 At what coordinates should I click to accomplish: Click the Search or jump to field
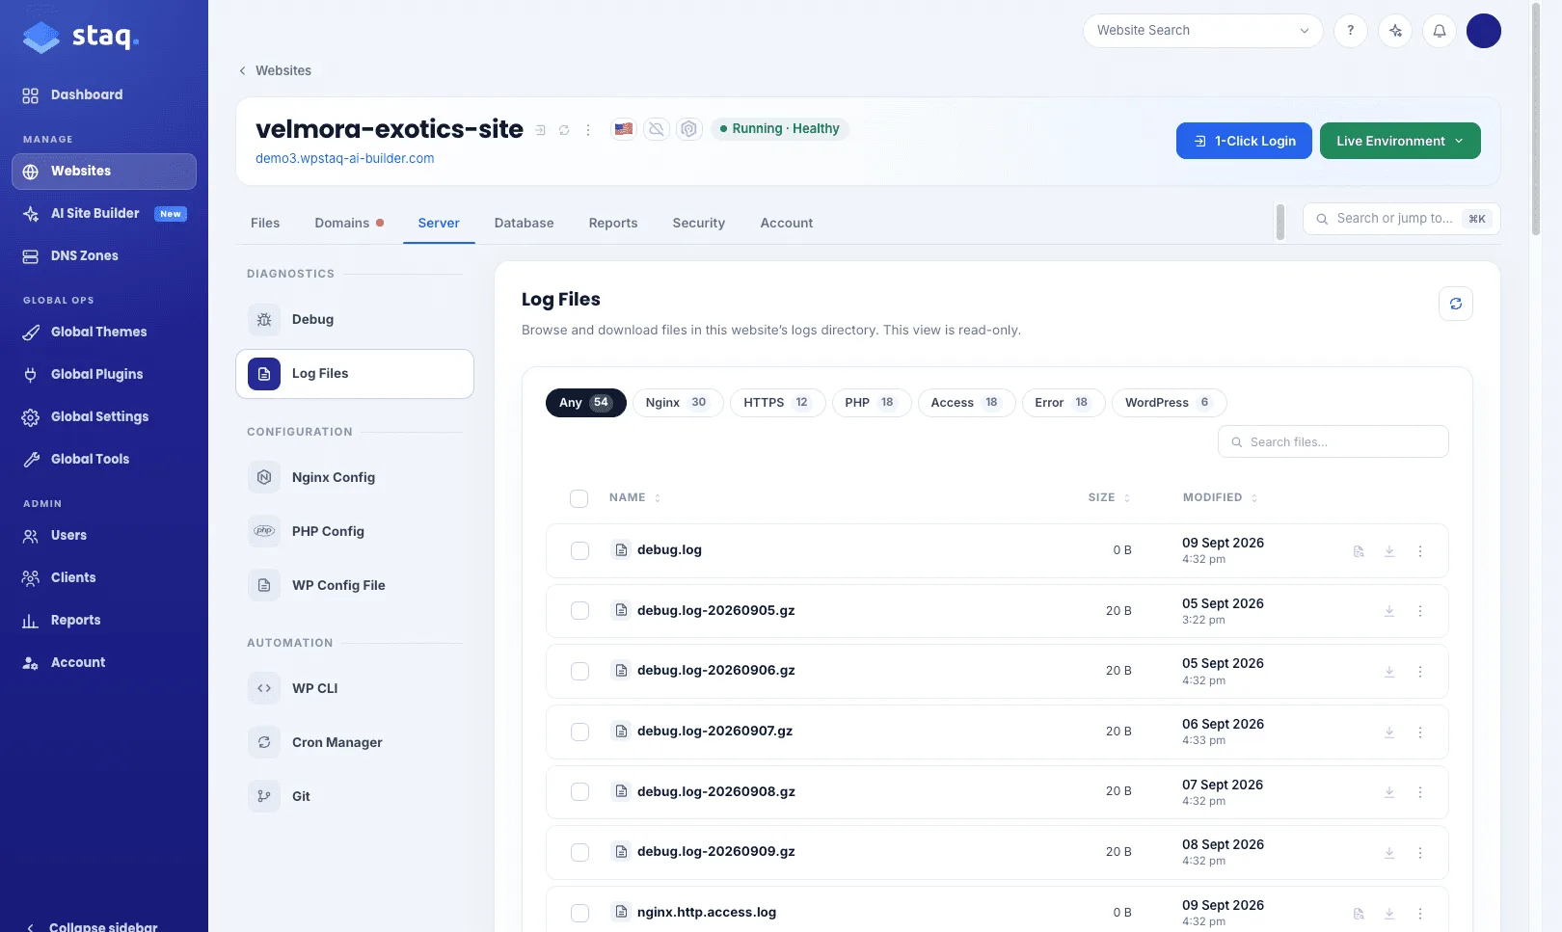pyautogui.click(x=1401, y=219)
